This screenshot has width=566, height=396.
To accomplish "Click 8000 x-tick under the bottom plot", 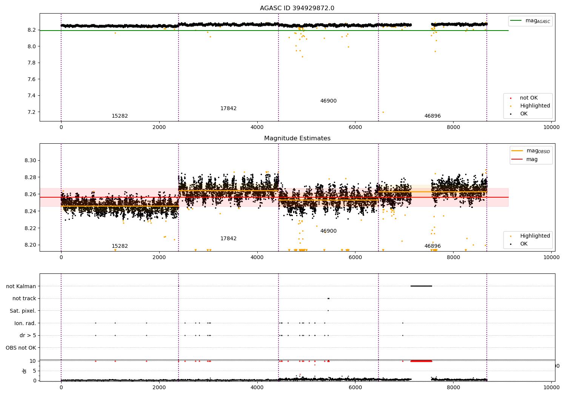I will click(454, 388).
